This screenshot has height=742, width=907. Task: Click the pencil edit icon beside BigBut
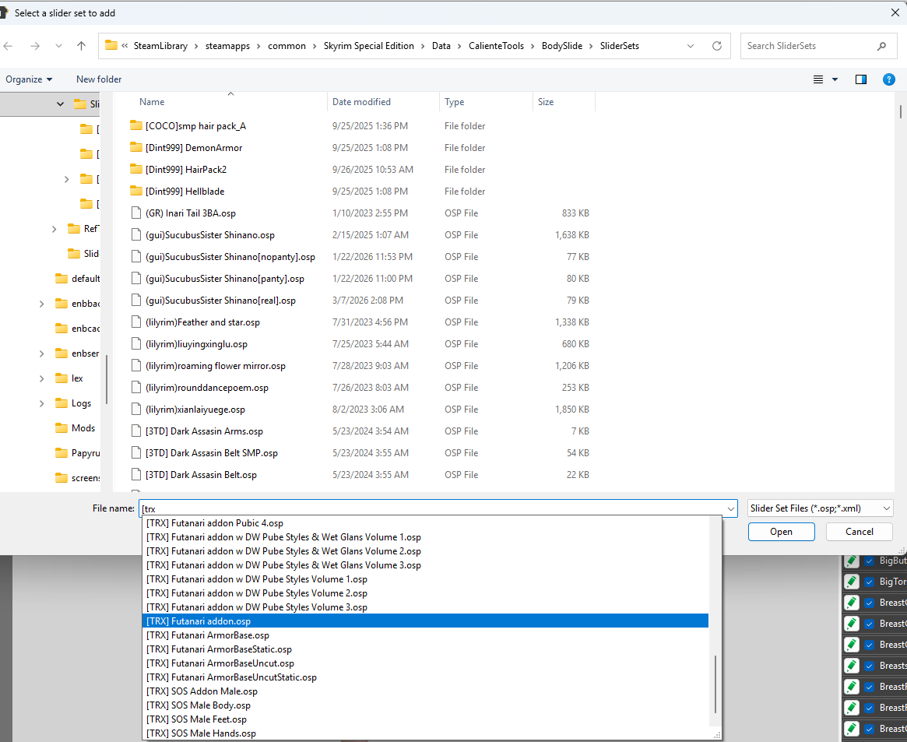pos(852,561)
